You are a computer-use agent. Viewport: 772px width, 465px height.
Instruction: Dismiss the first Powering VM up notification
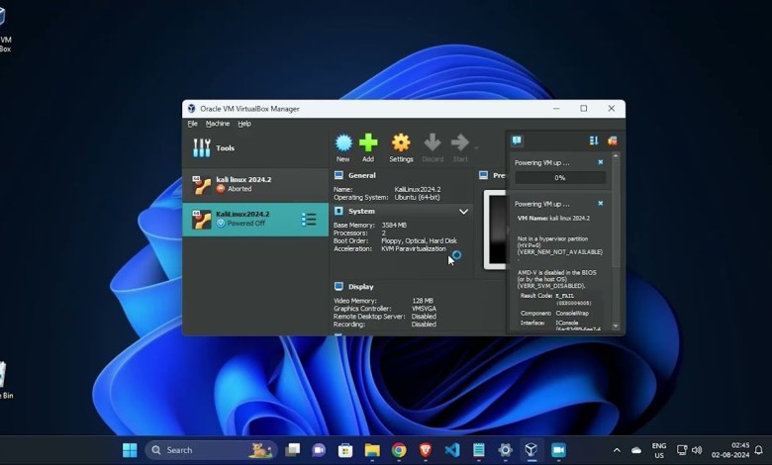[x=600, y=162]
